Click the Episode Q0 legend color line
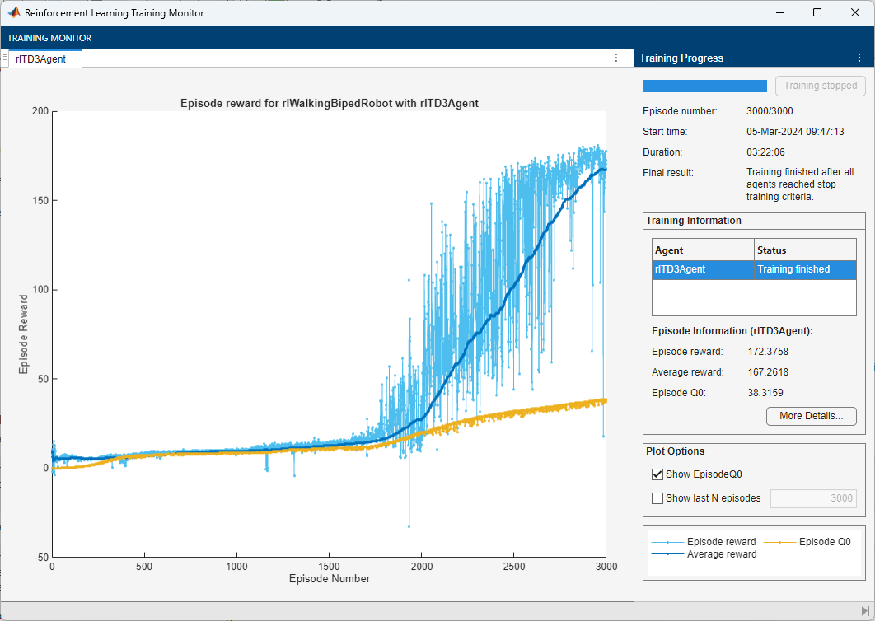Viewport: 875px width, 621px height. point(779,542)
